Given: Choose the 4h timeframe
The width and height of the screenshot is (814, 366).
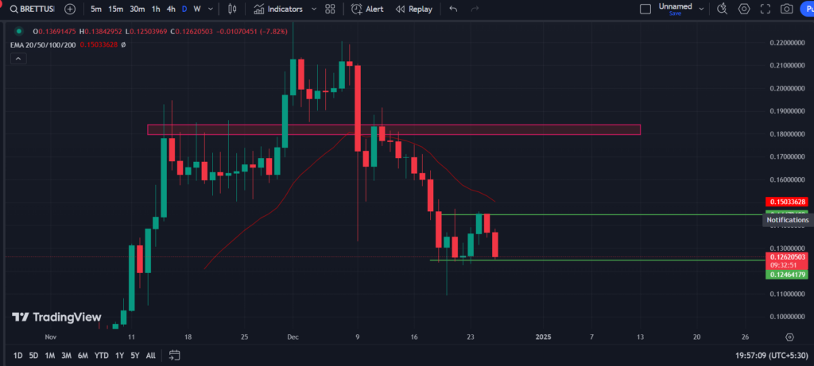Looking at the screenshot, I should (x=171, y=9).
